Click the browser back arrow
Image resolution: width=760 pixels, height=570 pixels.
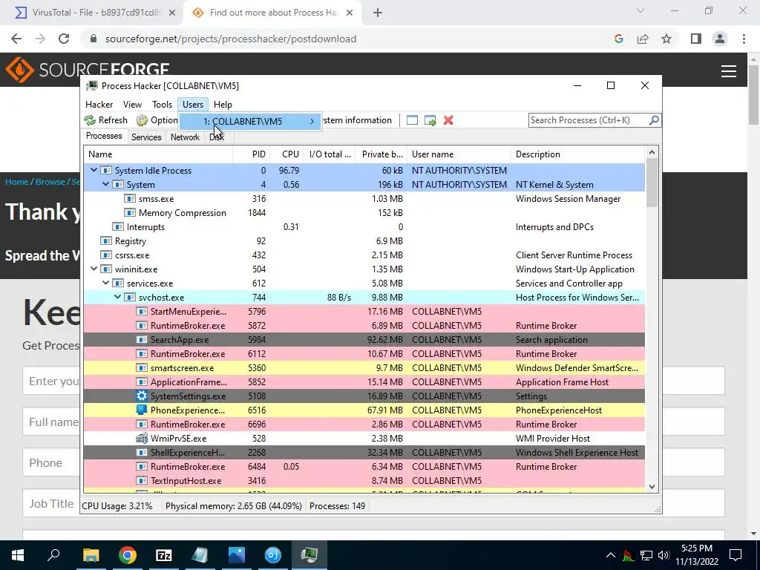[x=16, y=39]
